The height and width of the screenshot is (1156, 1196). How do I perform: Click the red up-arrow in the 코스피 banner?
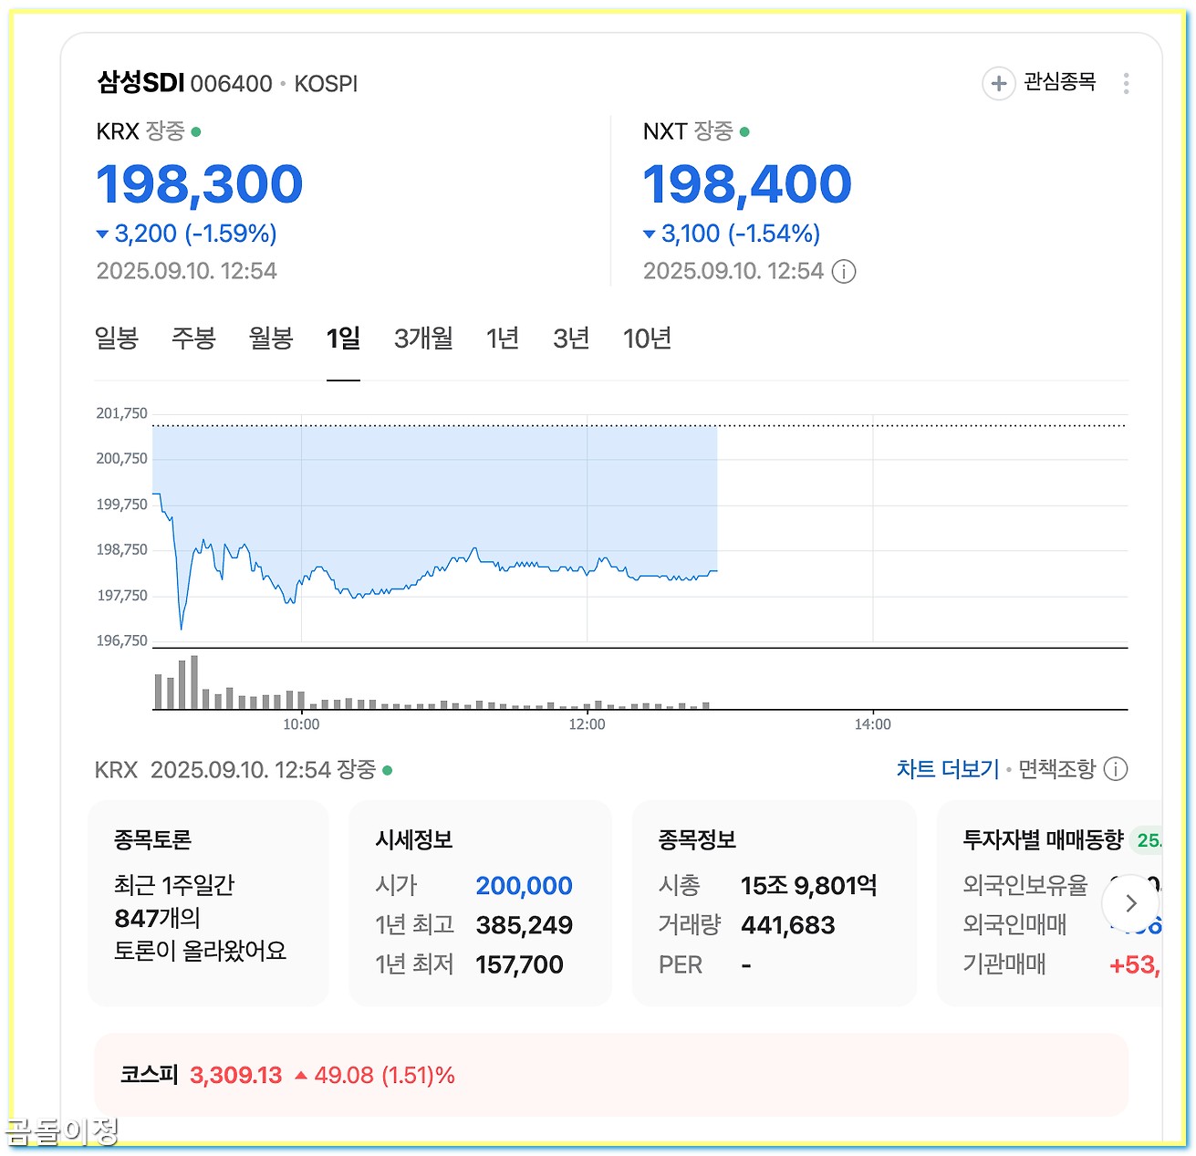click(301, 1075)
